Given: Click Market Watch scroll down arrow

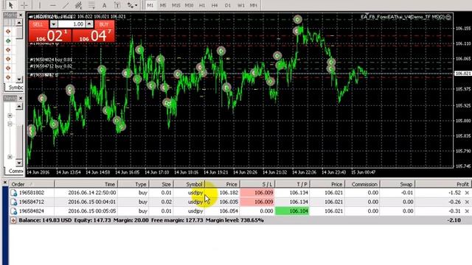Looking at the screenshot, I should tap(19, 79).
